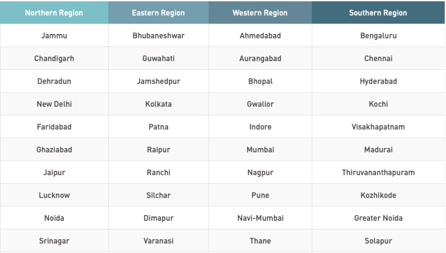The height and width of the screenshot is (253, 446).
Task: Choose the Mumbai table cell
Action: (x=260, y=149)
